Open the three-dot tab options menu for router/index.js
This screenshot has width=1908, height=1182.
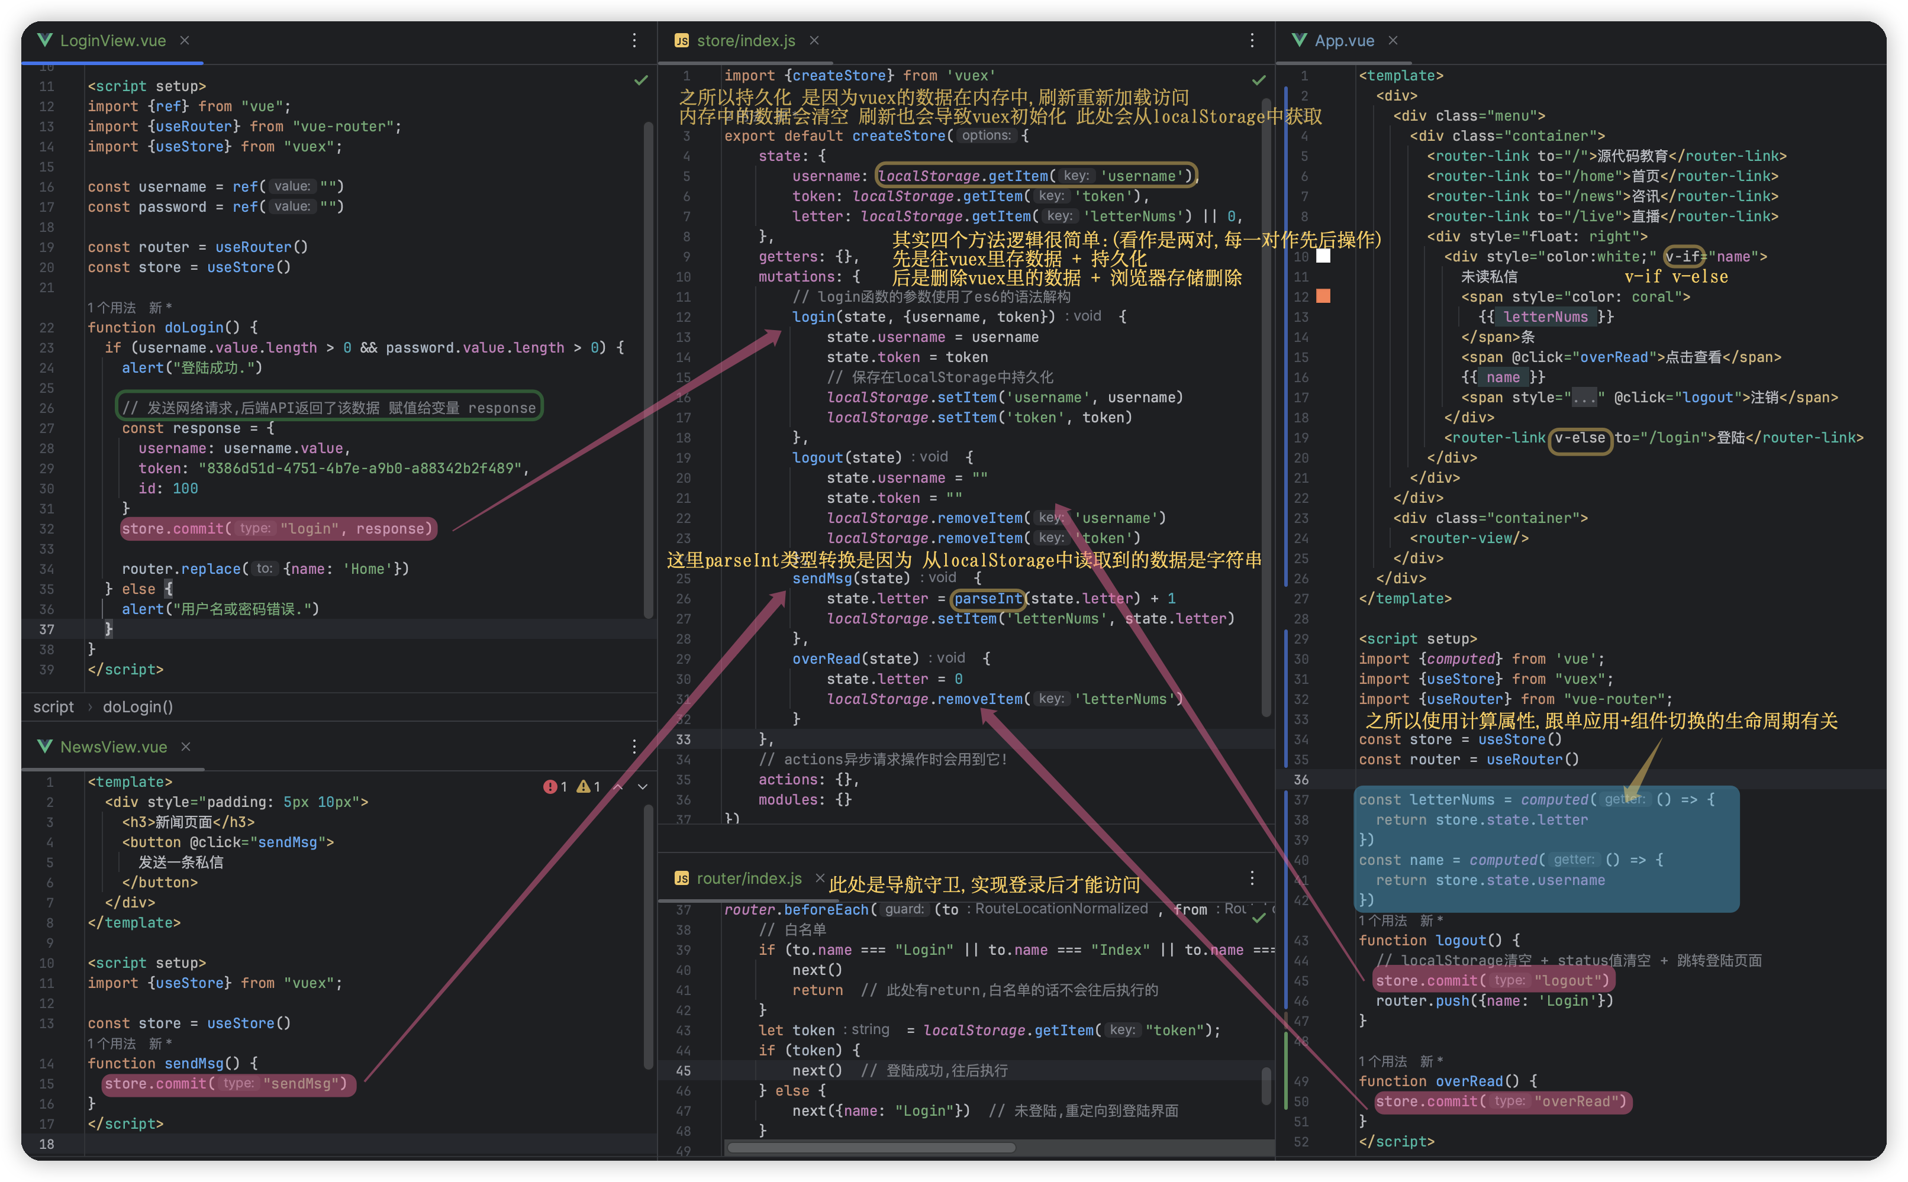pos(1252,879)
